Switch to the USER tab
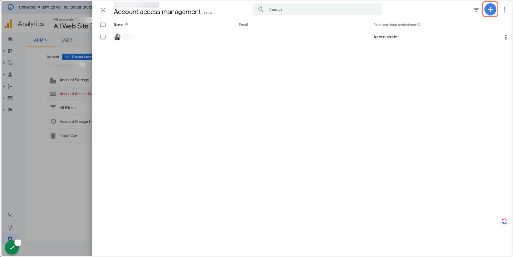Screen dimensions: 513x257 (x=67, y=40)
